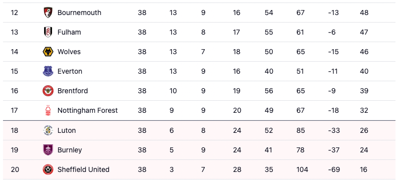The height and width of the screenshot is (183, 398).
Task: Click Sheffield United's 104 goals conceded
Action: 302,169
